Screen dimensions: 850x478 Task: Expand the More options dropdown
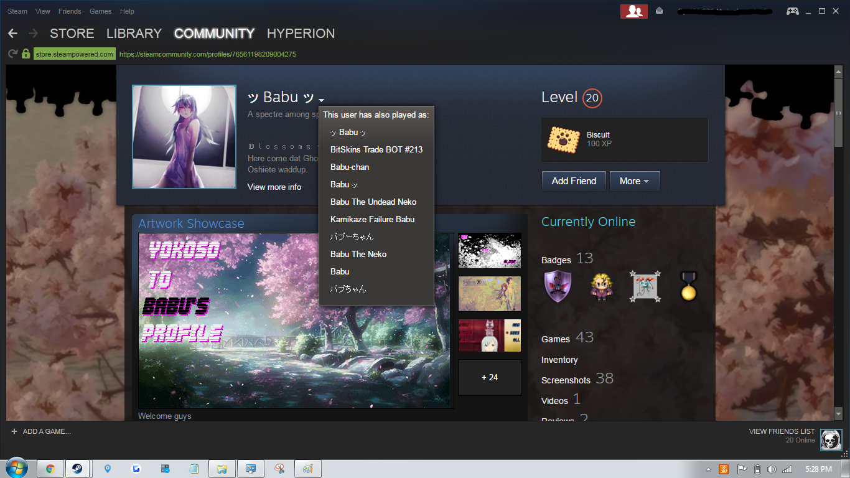click(634, 181)
